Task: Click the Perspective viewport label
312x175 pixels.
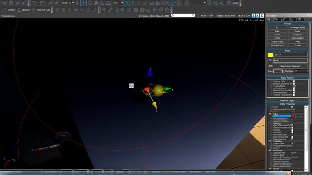Action: (8, 16)
